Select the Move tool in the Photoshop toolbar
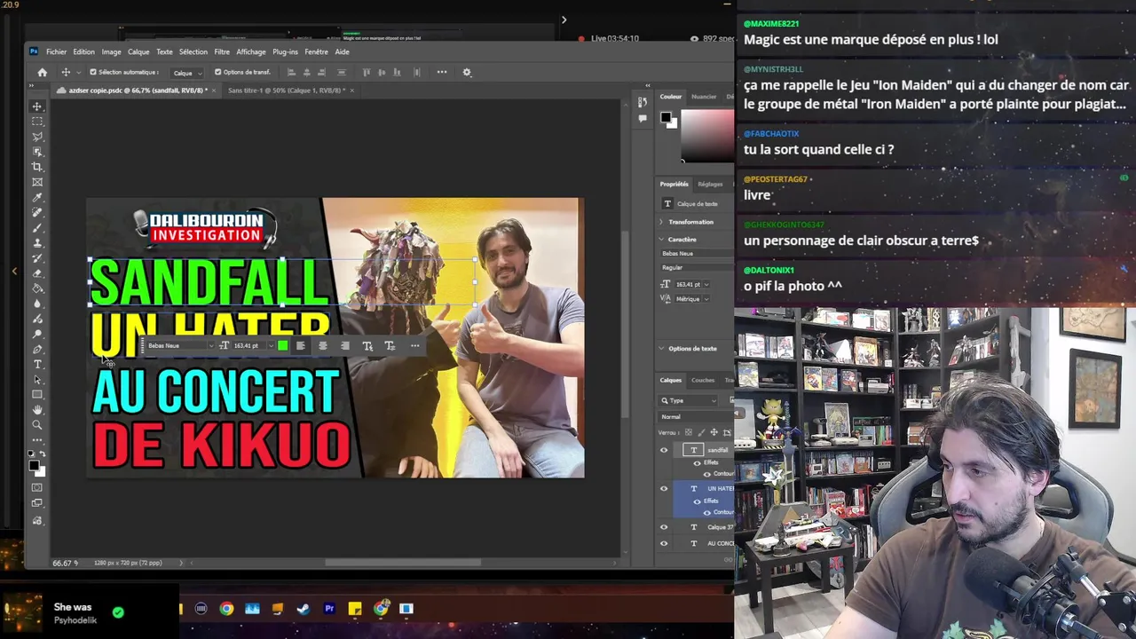1136x639 pixels. (37, 106)
